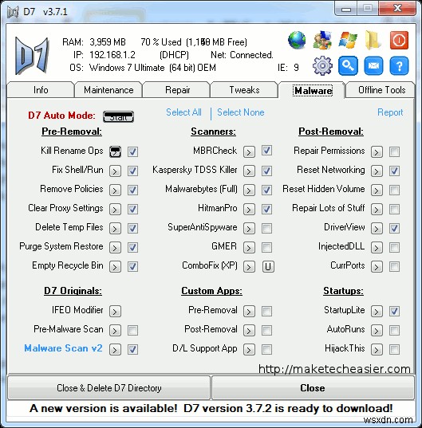The image size is (422, 428).
Task: Uncheck Malware Scan v2 checkbox
Action: 132,349
